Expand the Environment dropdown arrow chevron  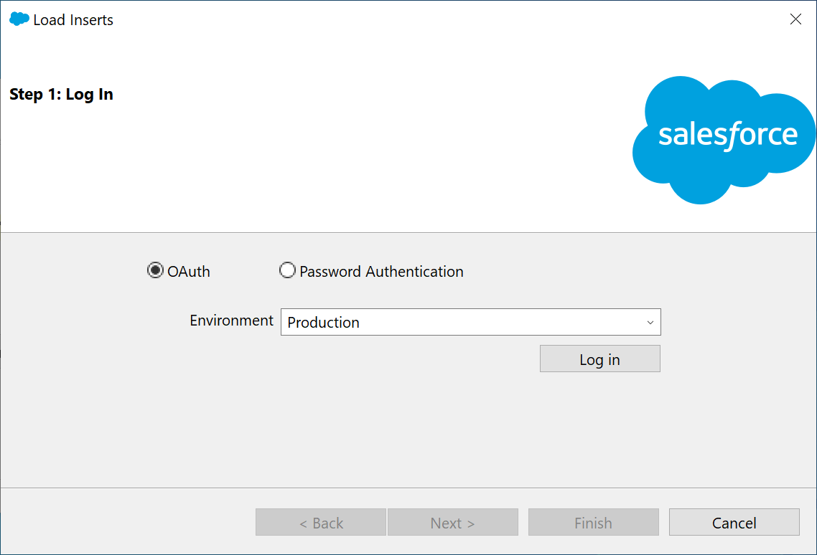coord(650,323)
